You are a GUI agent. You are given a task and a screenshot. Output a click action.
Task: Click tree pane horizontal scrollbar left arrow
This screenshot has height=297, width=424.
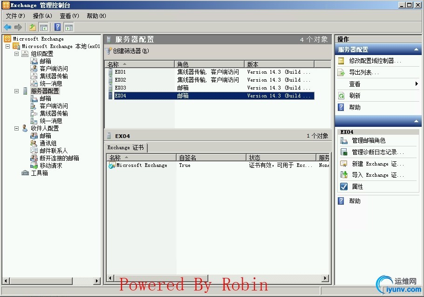6,281
